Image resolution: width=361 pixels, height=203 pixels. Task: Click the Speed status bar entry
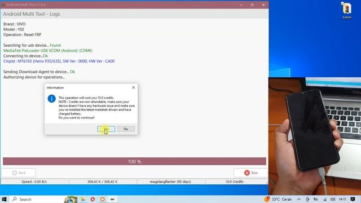(x=34, y=182)
